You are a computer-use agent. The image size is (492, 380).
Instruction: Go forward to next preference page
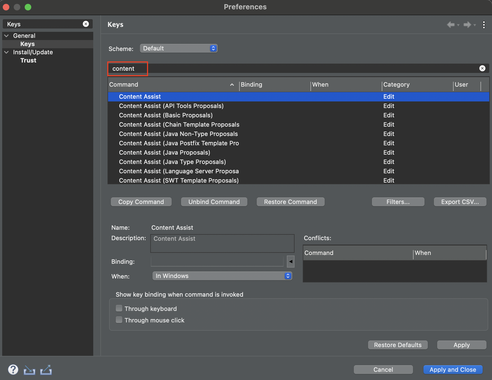467,25
